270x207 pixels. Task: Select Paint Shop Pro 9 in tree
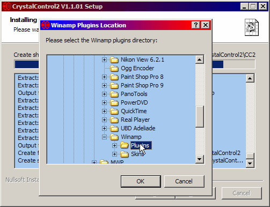[x=142, y=85]
